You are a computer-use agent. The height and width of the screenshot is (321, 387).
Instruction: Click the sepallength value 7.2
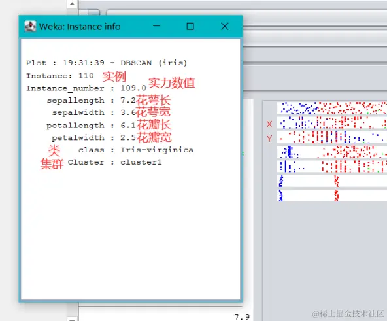click(x=128, y=101)
